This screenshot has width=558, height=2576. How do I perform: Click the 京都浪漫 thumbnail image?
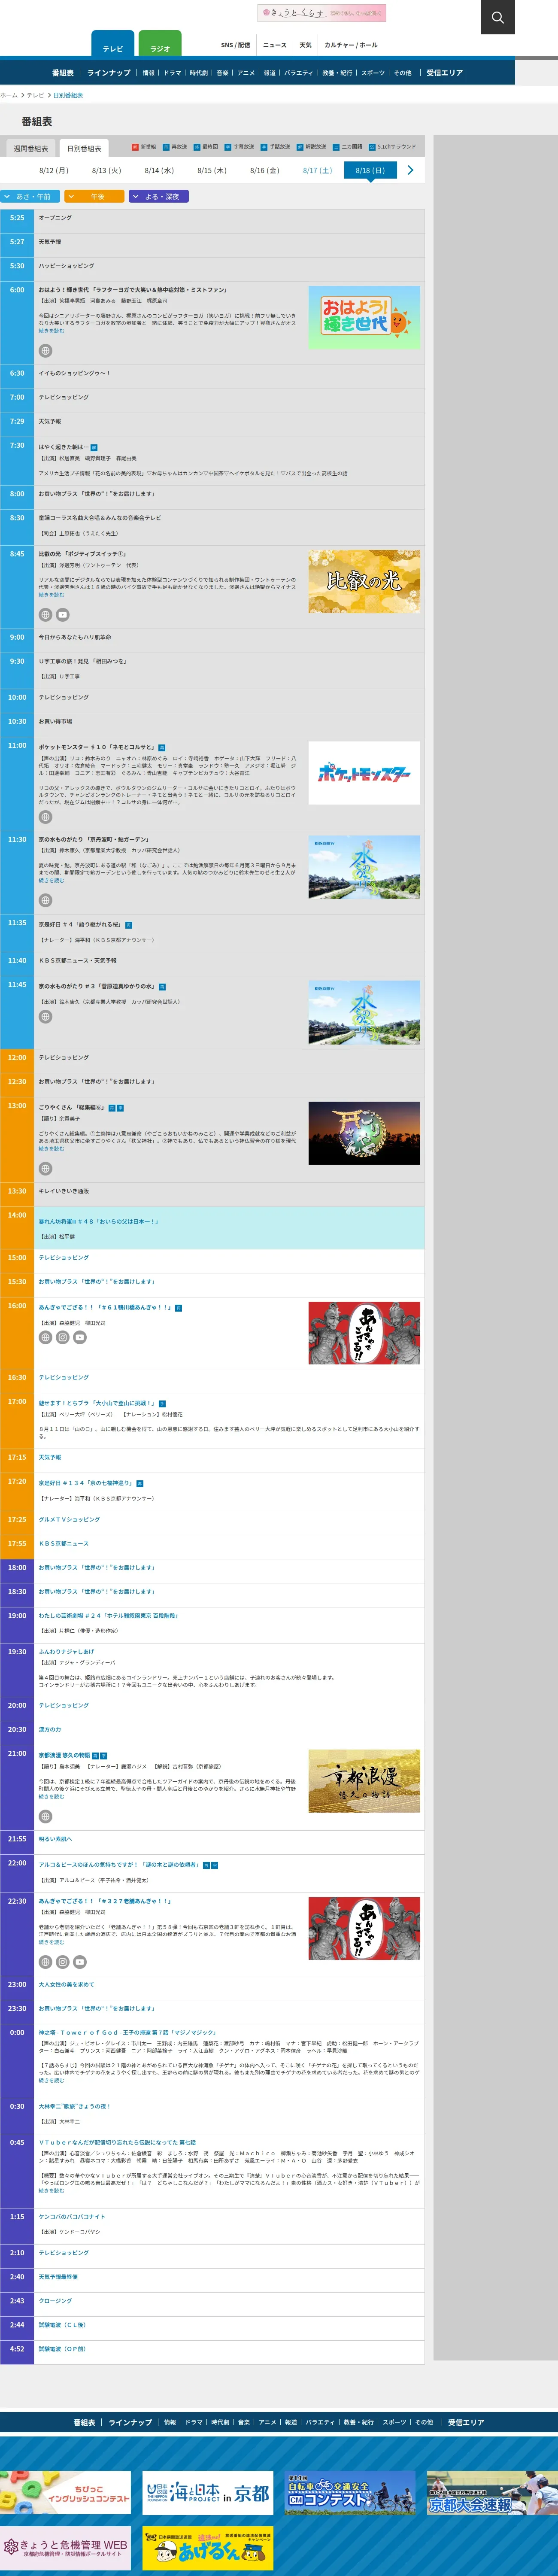(x=364, y=1781)
